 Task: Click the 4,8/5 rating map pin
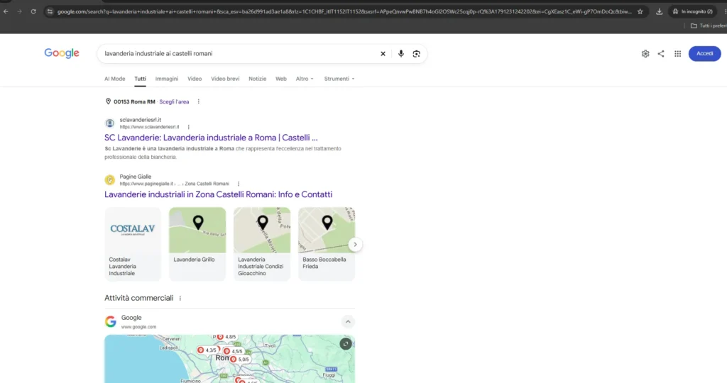pos(226,337)
